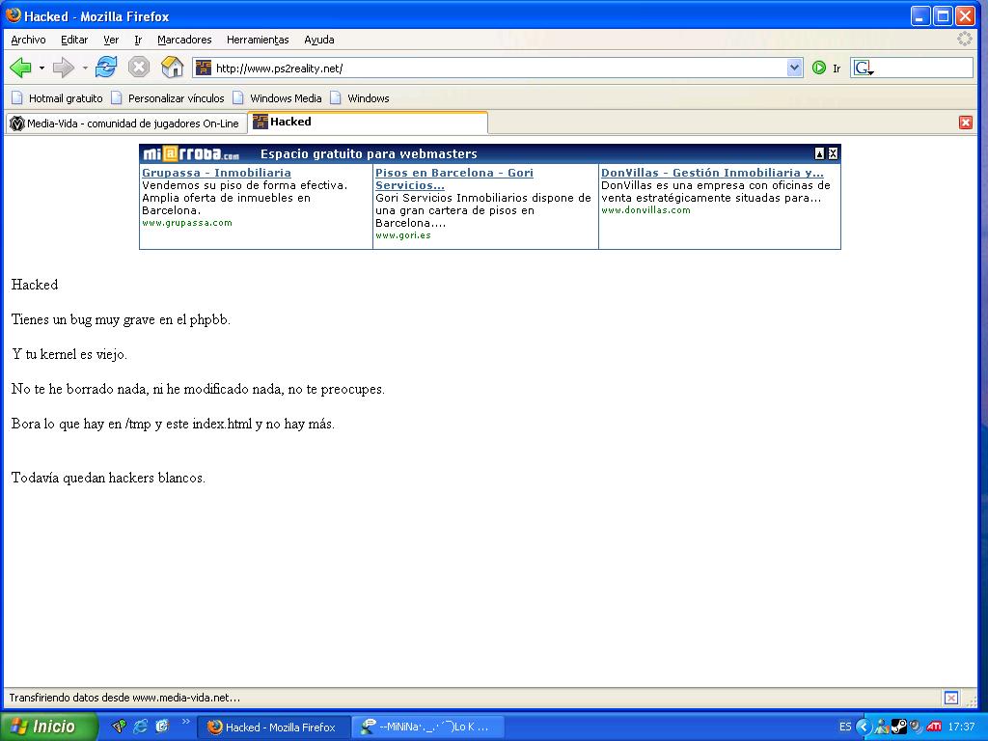Click the Firefox icon in the title bar
Image resolution: width=988 pixels, height=741 pixels.
coord(13,15)
